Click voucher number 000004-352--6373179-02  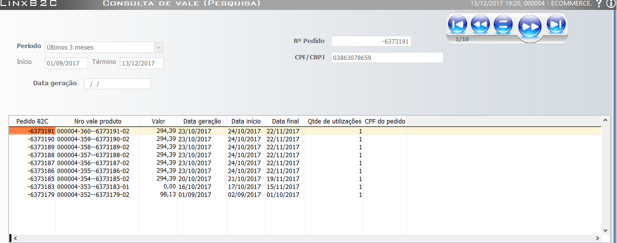(93, 195)
